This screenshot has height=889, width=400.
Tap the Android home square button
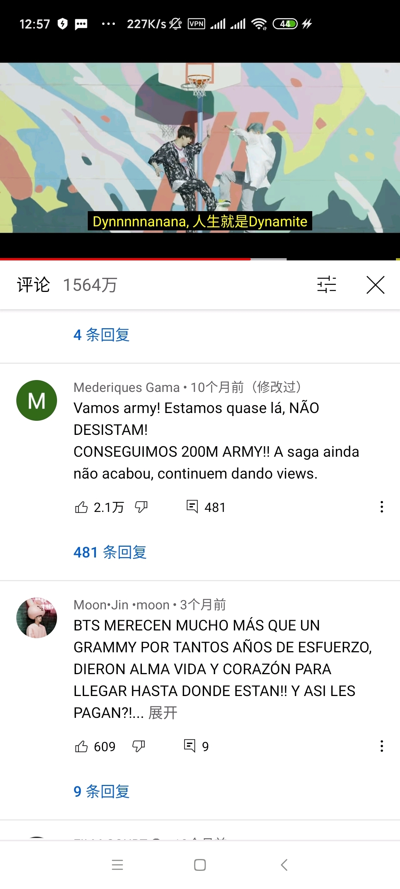pos(200,865)
